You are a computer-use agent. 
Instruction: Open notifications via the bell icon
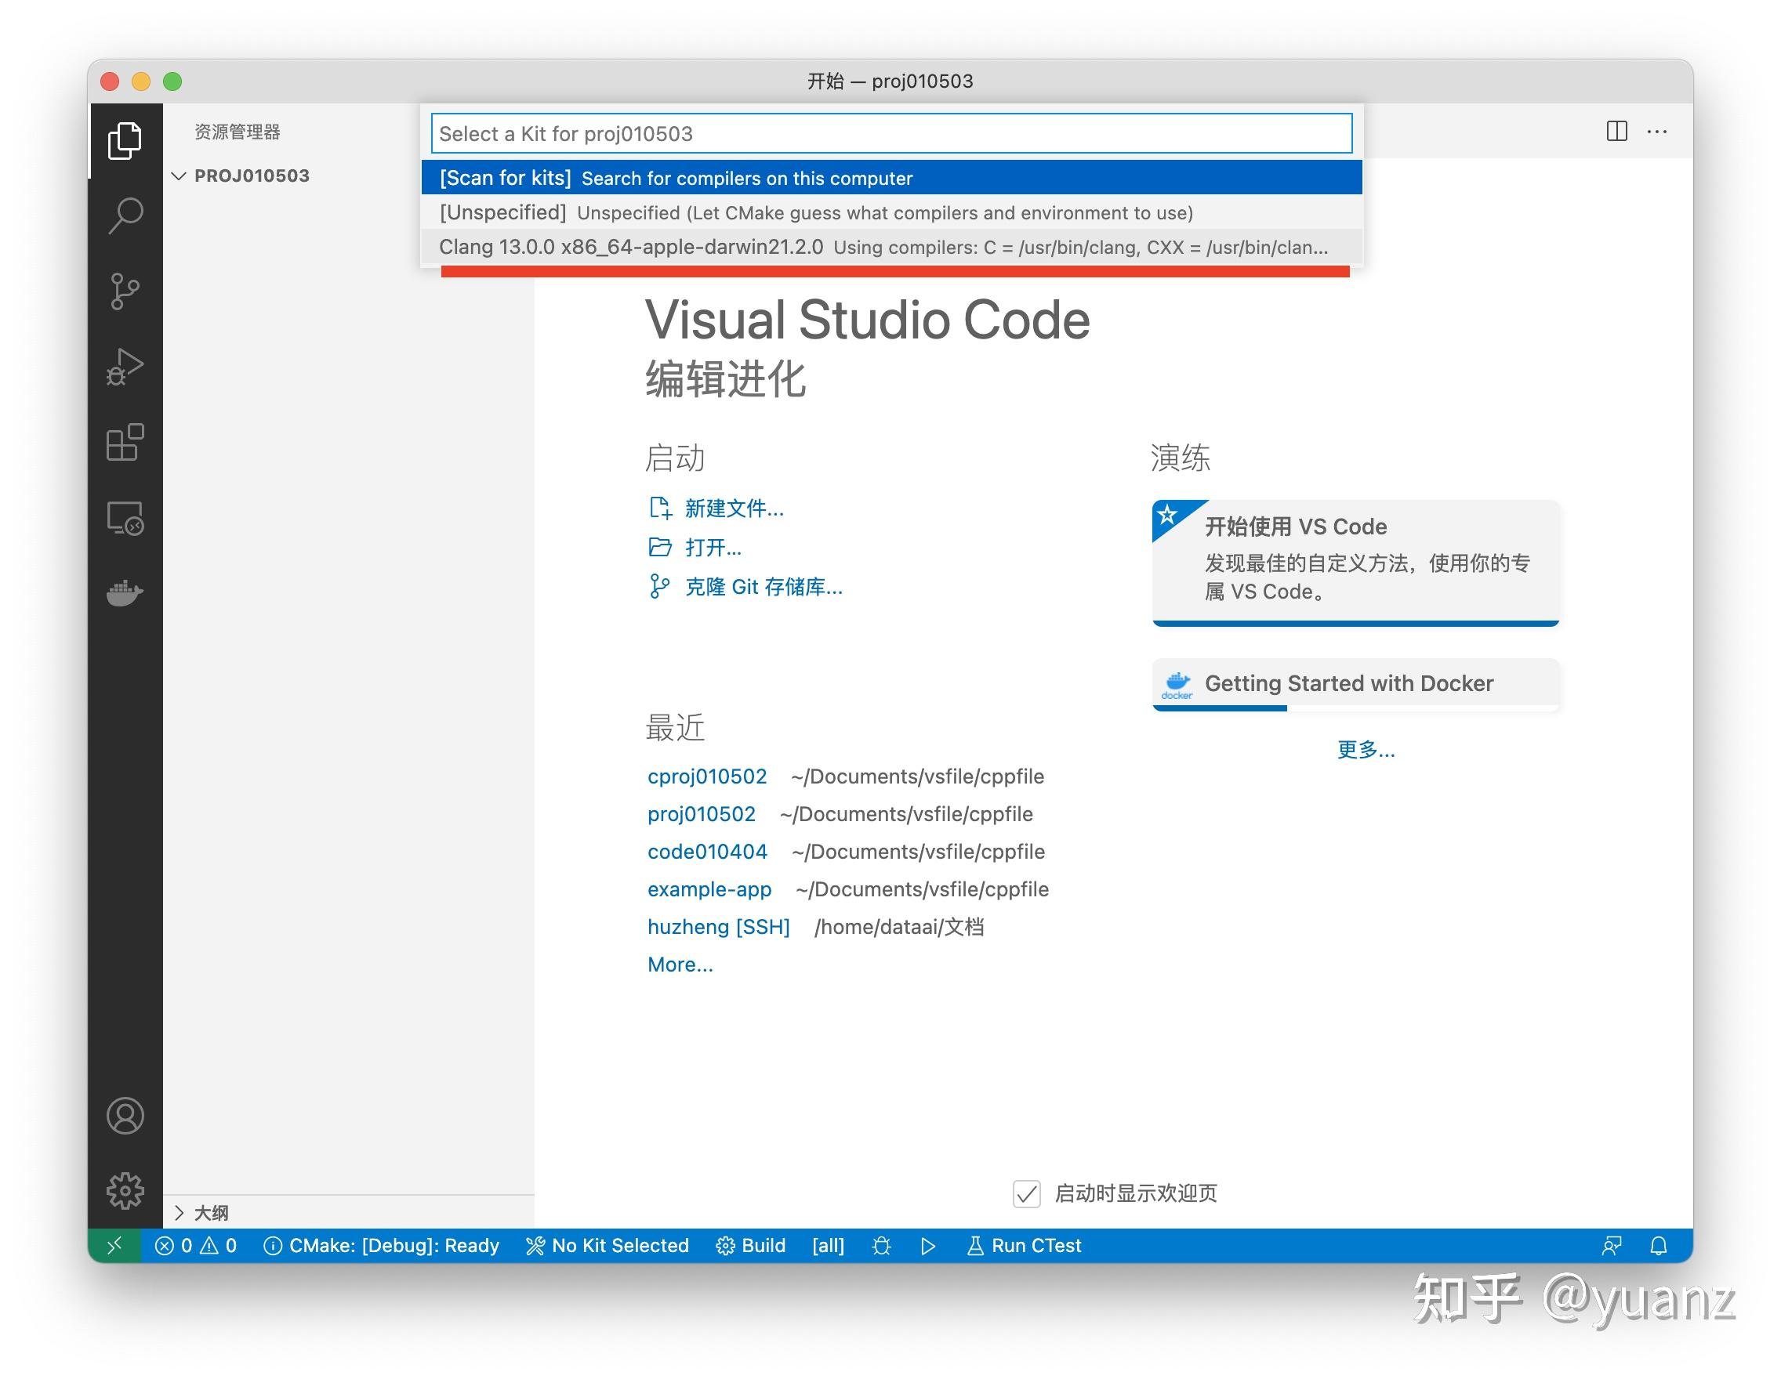point(1659,1245)
